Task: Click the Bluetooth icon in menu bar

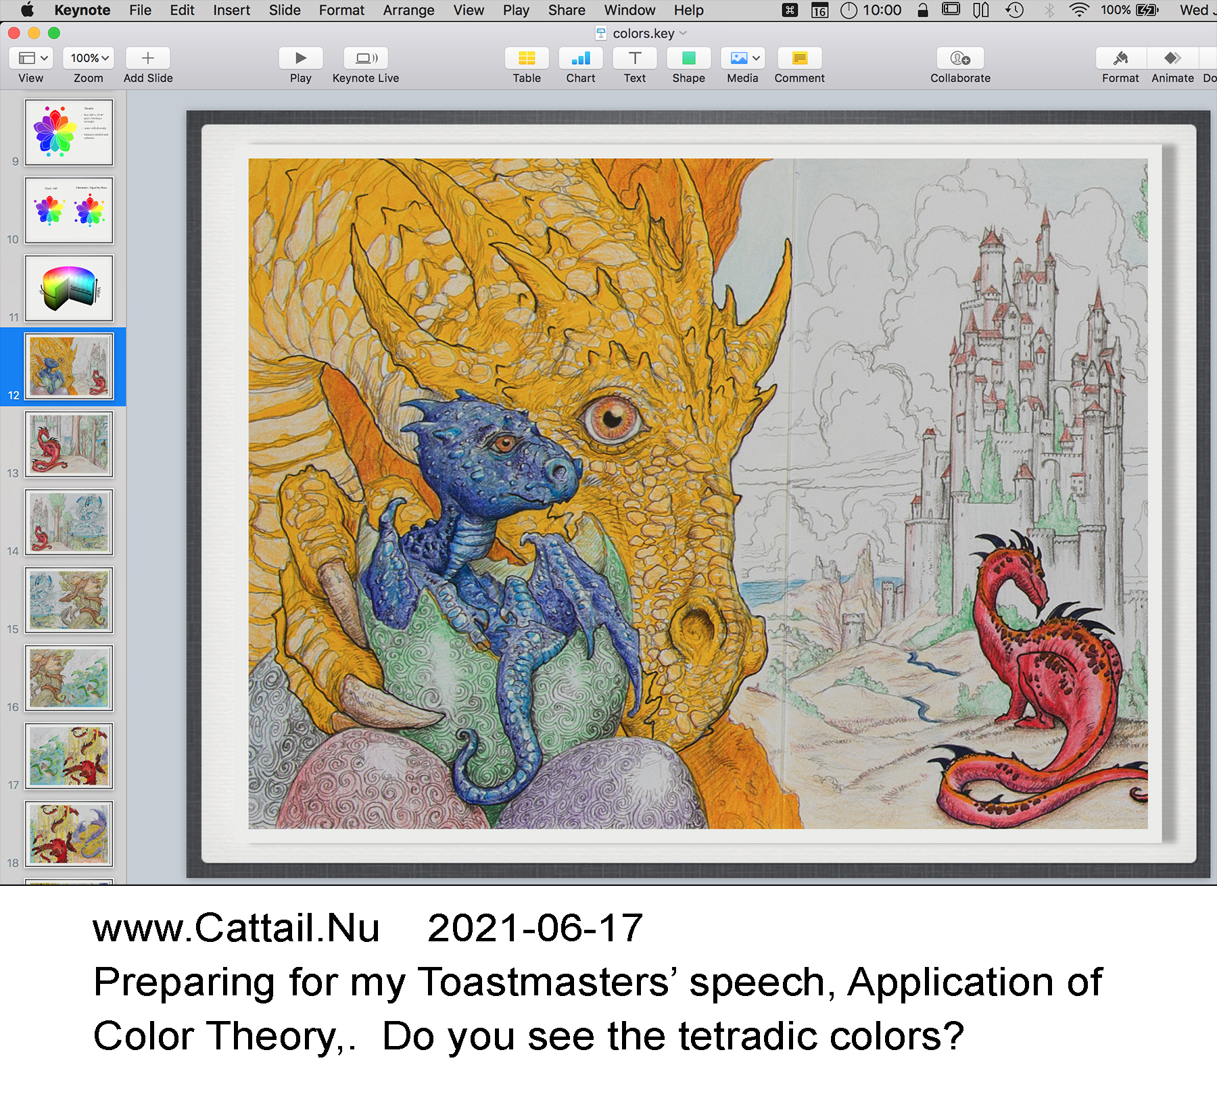Action: pos(1049,10)
